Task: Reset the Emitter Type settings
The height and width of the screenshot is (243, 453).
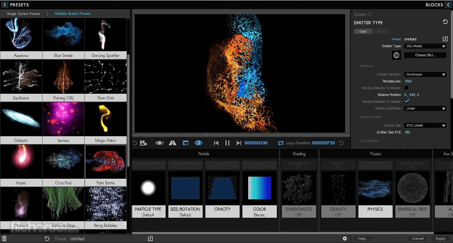Action: pyautogui.click(x=445, y=22)
